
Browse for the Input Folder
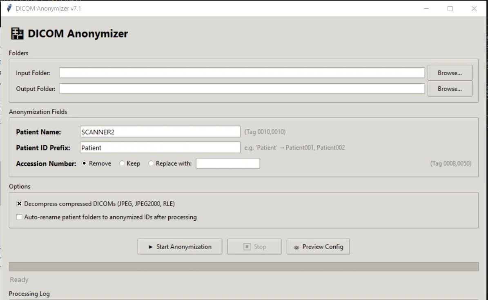coord(450,73)
